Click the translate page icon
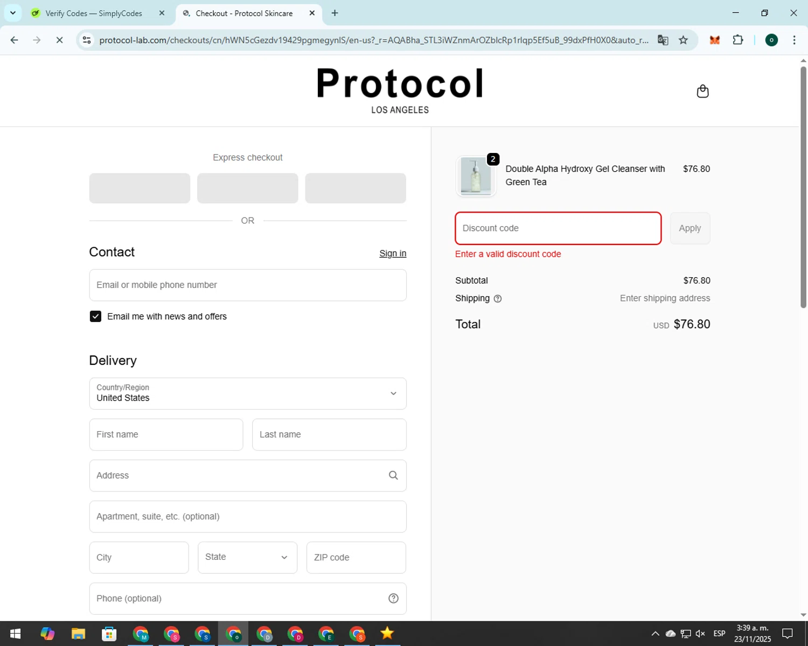 point(663,40)
